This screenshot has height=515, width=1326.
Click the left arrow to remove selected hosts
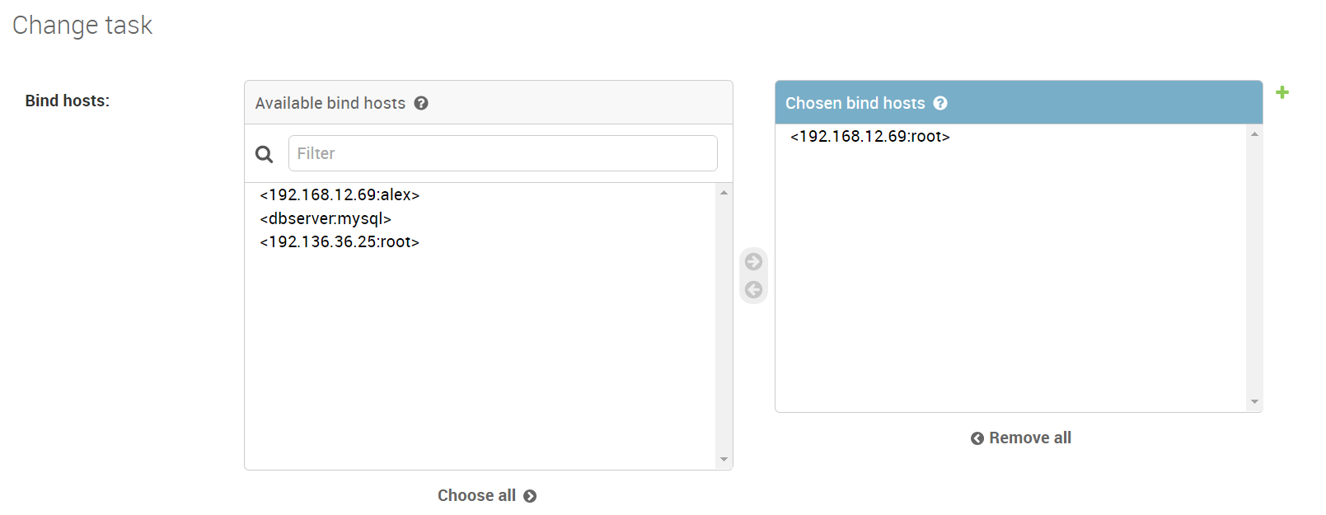pyautogui.click(x=753, y=289)
